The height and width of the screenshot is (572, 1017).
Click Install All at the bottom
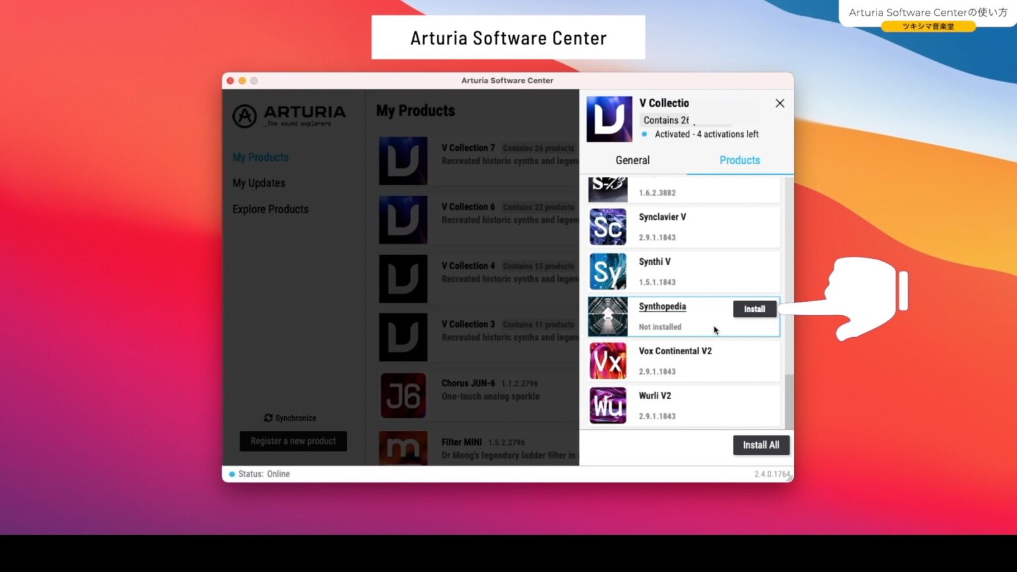pos(761,445)
